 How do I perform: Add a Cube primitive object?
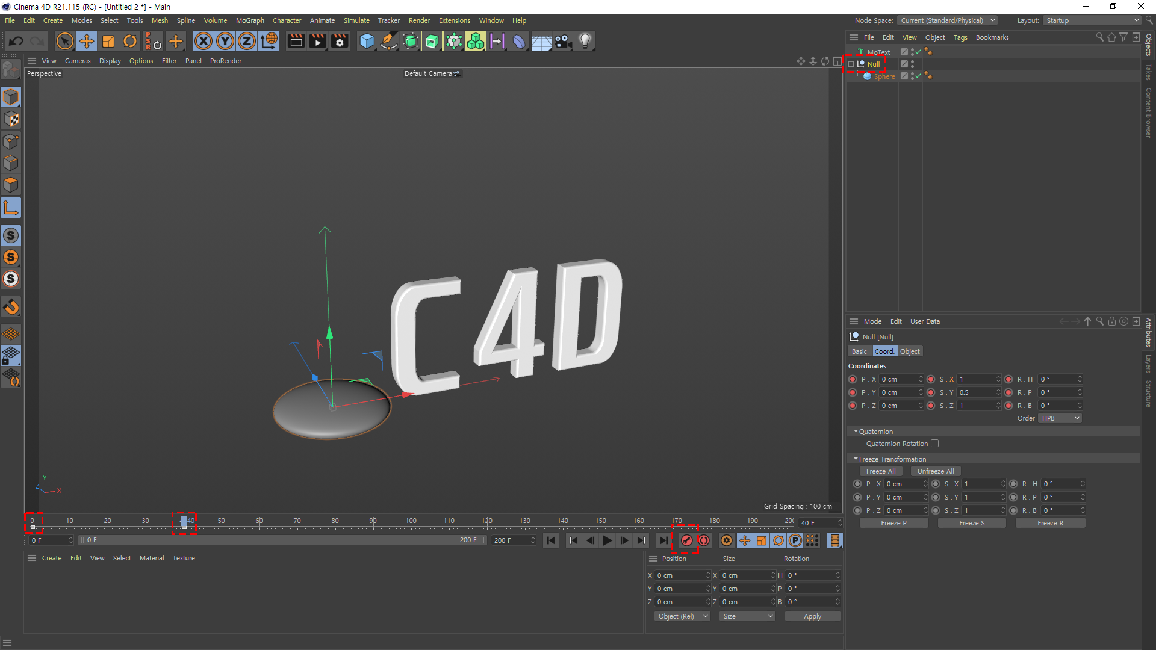(366, 41)
